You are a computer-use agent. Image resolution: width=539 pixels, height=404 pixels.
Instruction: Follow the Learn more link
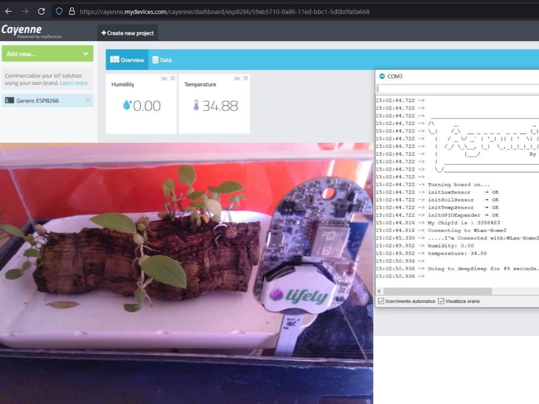(x=74, y=83)
